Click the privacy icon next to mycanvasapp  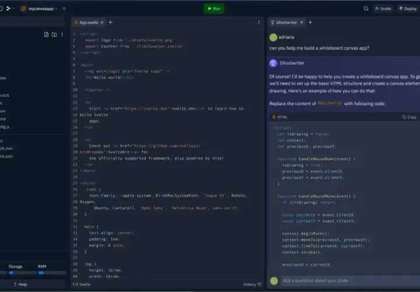pos(64,9)
